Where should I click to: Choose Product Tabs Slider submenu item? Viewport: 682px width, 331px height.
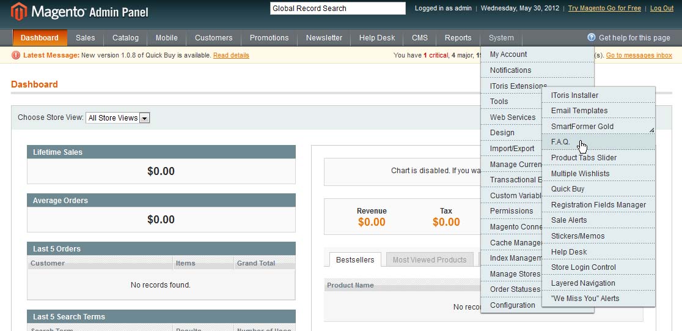point(598,158)
